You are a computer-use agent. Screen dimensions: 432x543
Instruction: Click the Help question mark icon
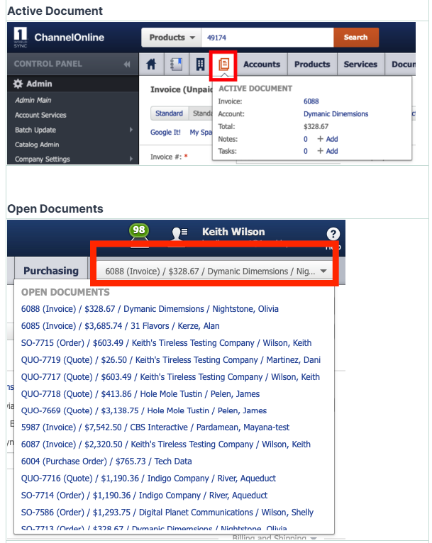point(333,235)
